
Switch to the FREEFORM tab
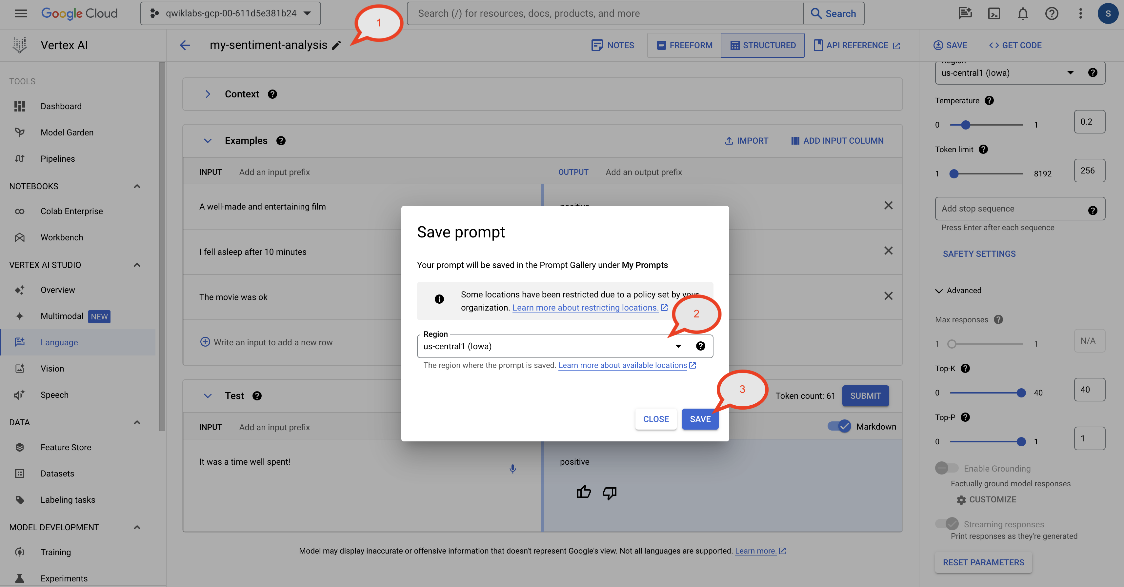(x=684, y=45)
